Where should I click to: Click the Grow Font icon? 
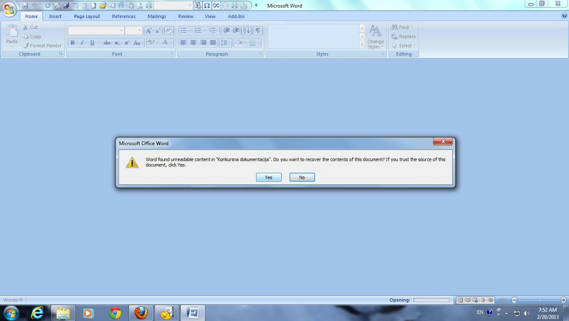[148, 30]
